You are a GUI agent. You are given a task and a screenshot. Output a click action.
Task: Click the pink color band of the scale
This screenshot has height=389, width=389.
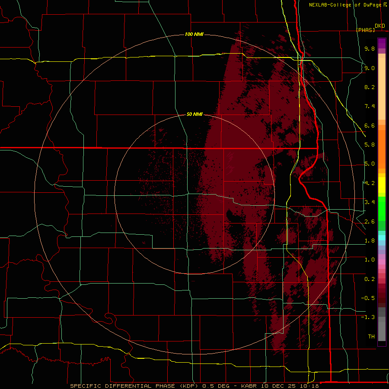[382, 262]
